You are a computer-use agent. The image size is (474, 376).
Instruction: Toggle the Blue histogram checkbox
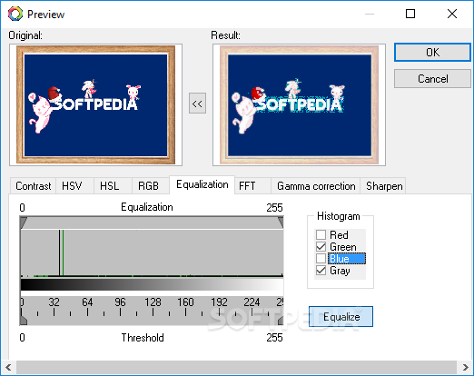(321, 258)
